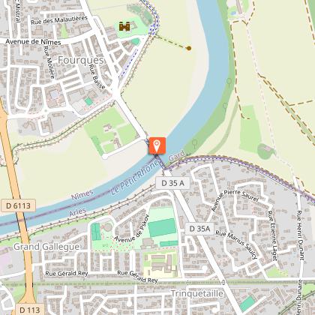Click the D 35A shield near Rue Marius Saulcy
This screenshot has width=315, height=315.
pyautogui.click(x=199, y=229)
